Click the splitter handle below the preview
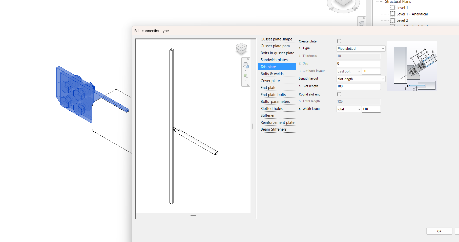Viewport: 459px width, 242px height. tap(193, 215)
